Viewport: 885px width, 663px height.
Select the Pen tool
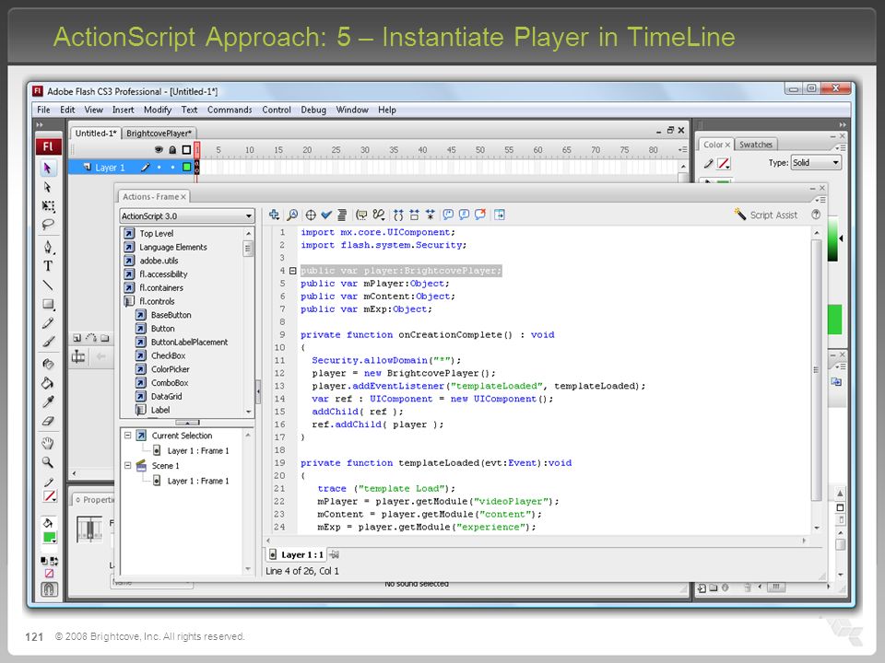(48, 247)
